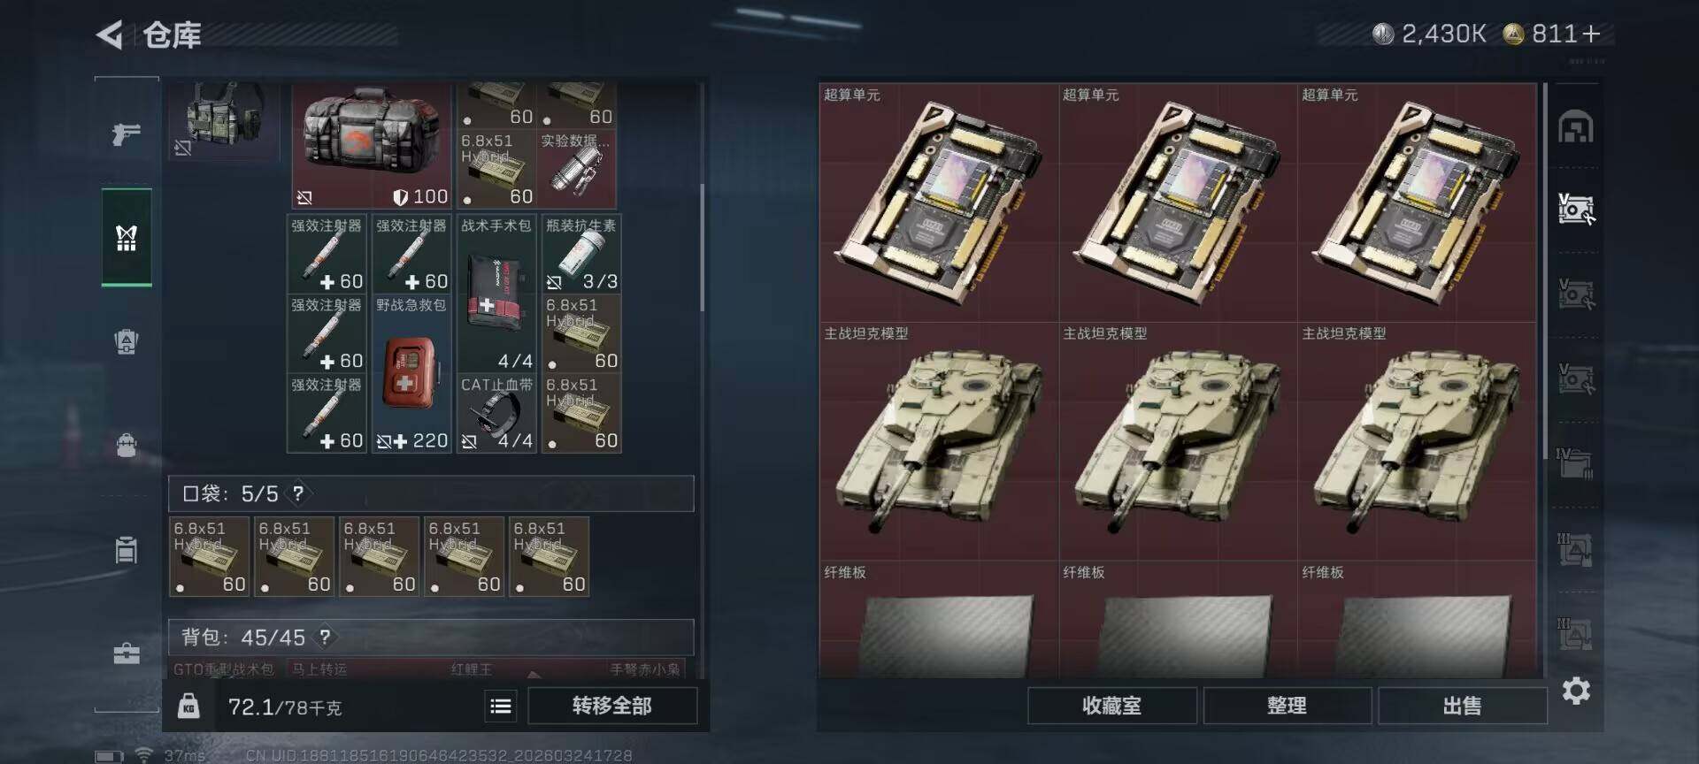1699x764 pixels.
Task: Switch to the first V-tier storage box tab
Action: coord(1576,210)
